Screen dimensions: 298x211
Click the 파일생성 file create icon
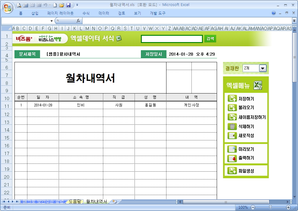pyautogui.click(x=232, y=171)
